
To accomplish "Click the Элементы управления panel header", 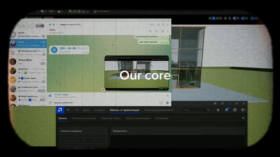I will (83, 131).
